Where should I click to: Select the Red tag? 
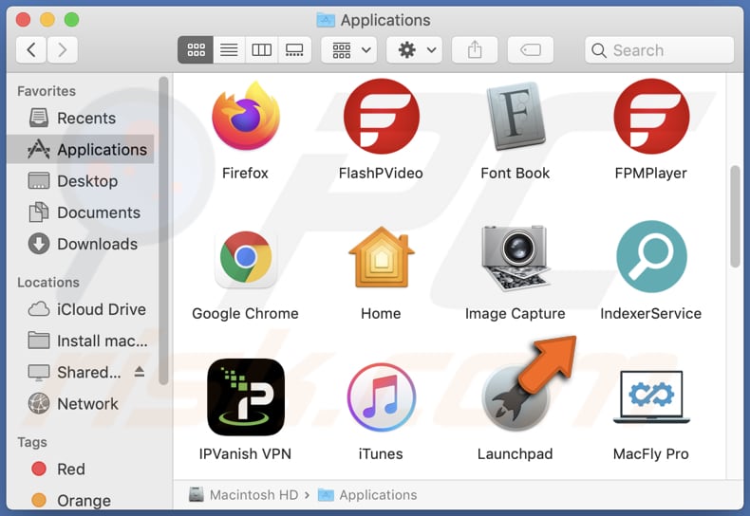81,469
